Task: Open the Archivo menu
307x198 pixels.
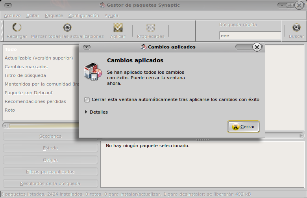Action: (12, 15)
